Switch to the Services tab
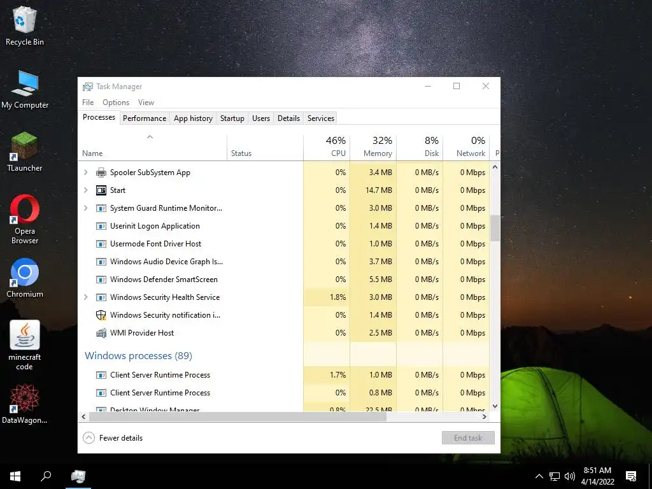The height and width of the screenshot is (489, 652). point(321,118)
